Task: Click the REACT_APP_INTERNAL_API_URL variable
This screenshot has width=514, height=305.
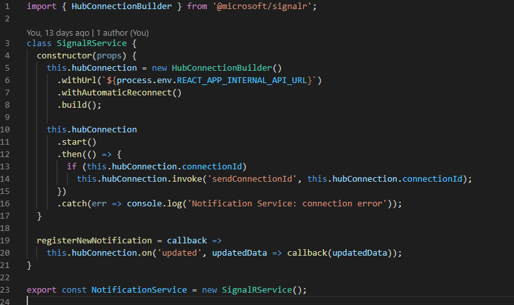Action: [241, 80]
